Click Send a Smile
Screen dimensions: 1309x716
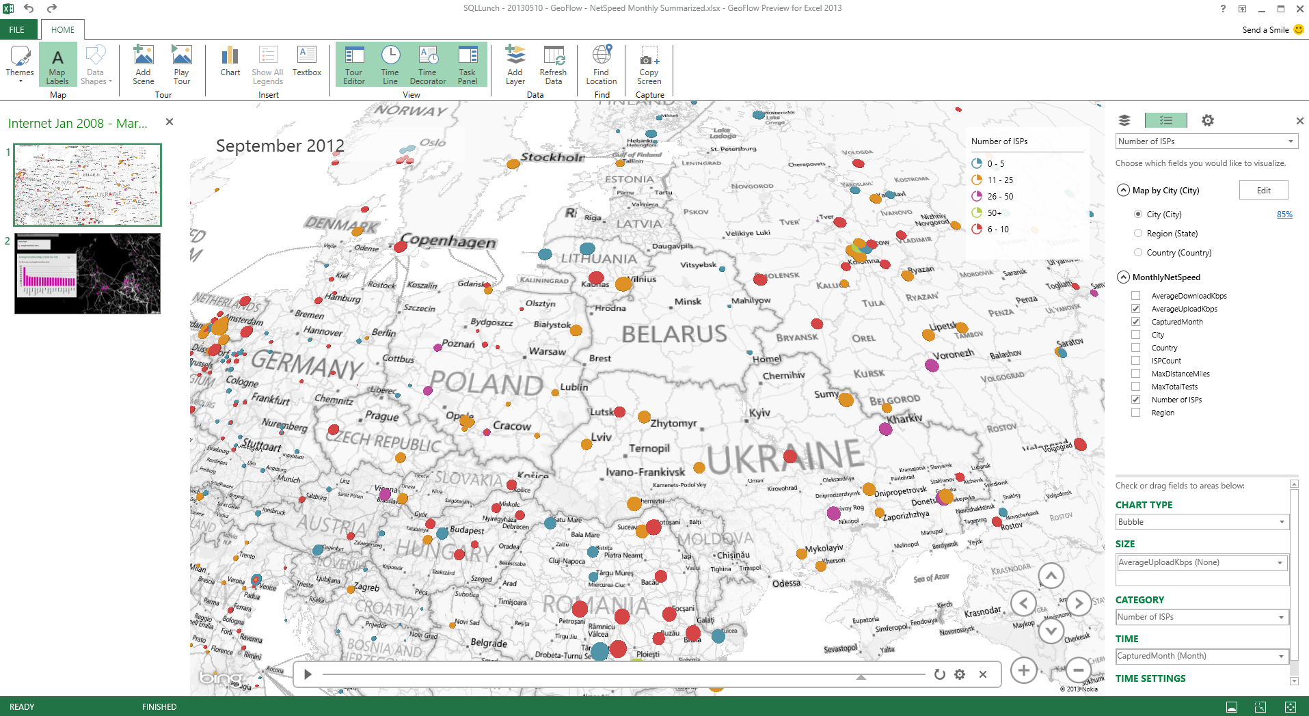1273,29
